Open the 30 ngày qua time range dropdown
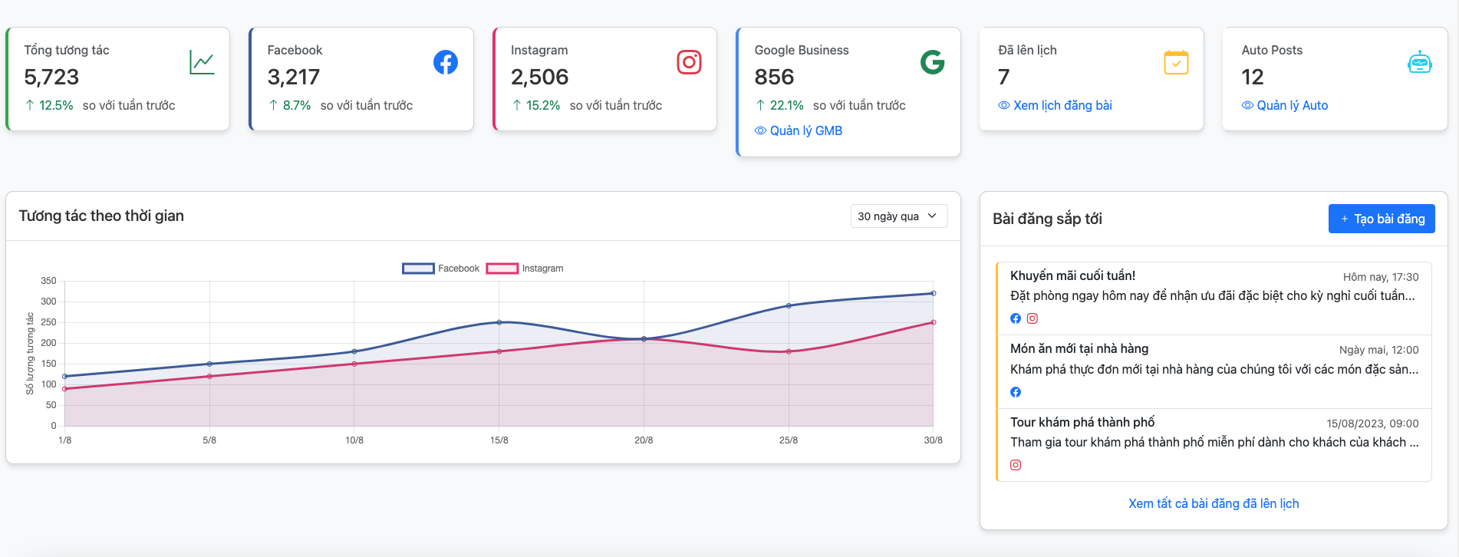Image resolution: width=1459 pixels, height=557 pixels. point(898,216)
